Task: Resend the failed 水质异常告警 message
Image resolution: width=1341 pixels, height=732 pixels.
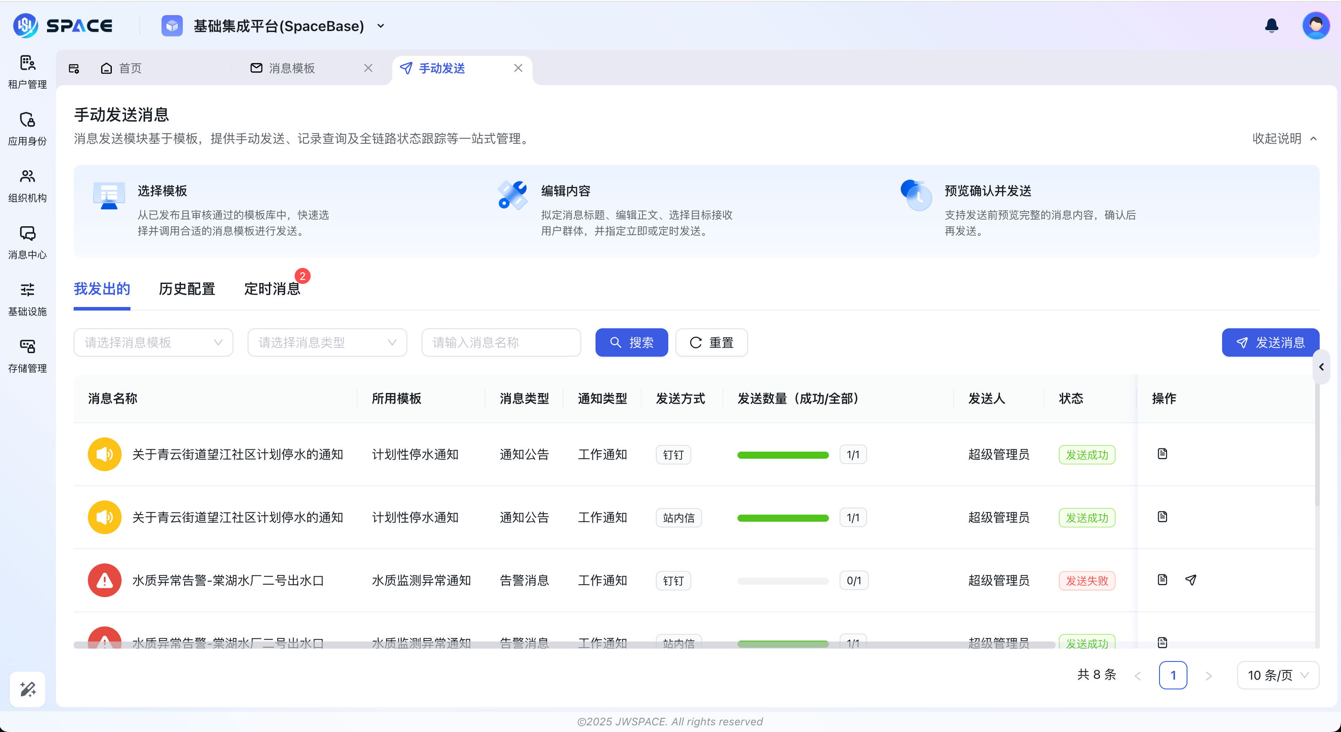Action: click(x=1191, y=579)
